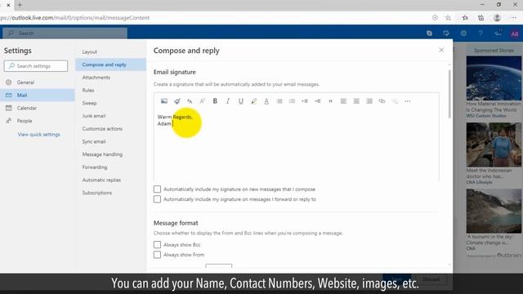
Task: Open Settings gear in Outlook header
Action: pyautogui.click(x=463, y=33)
